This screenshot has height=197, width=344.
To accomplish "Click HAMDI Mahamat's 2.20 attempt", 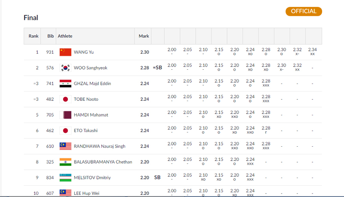I will 234,114.
